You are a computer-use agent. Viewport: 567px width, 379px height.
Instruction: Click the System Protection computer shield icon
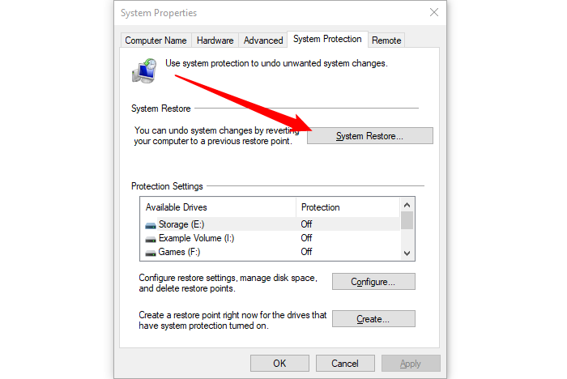point(144,70)
